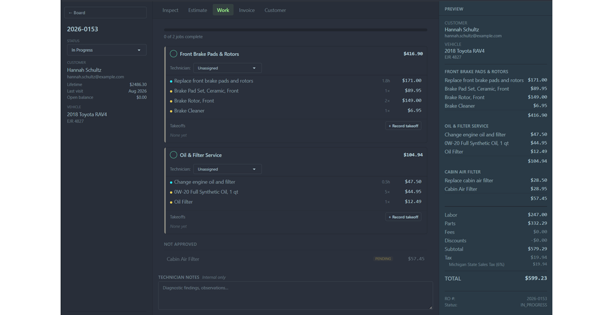Image resolution: width=613 pixels, height=315 pixels.
Task: Click repair order number 2026-0153 heading
Action: 83,29
